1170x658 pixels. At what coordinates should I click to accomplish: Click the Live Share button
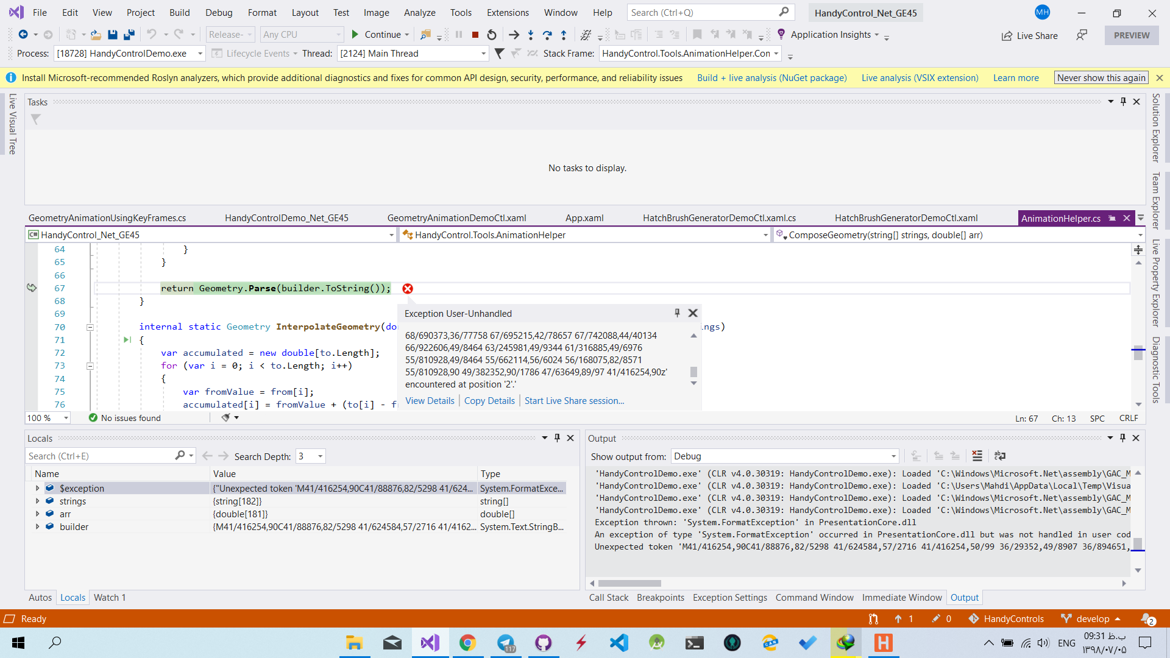[x=1029, y=35]
